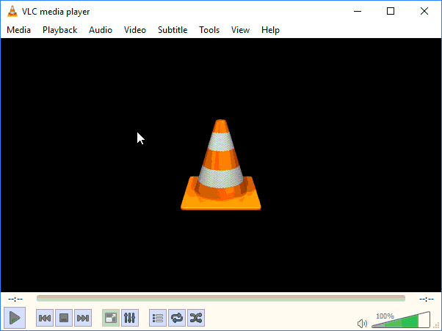
Task: Mute audio via the speaker icon
Action: [x=362, y=324]
